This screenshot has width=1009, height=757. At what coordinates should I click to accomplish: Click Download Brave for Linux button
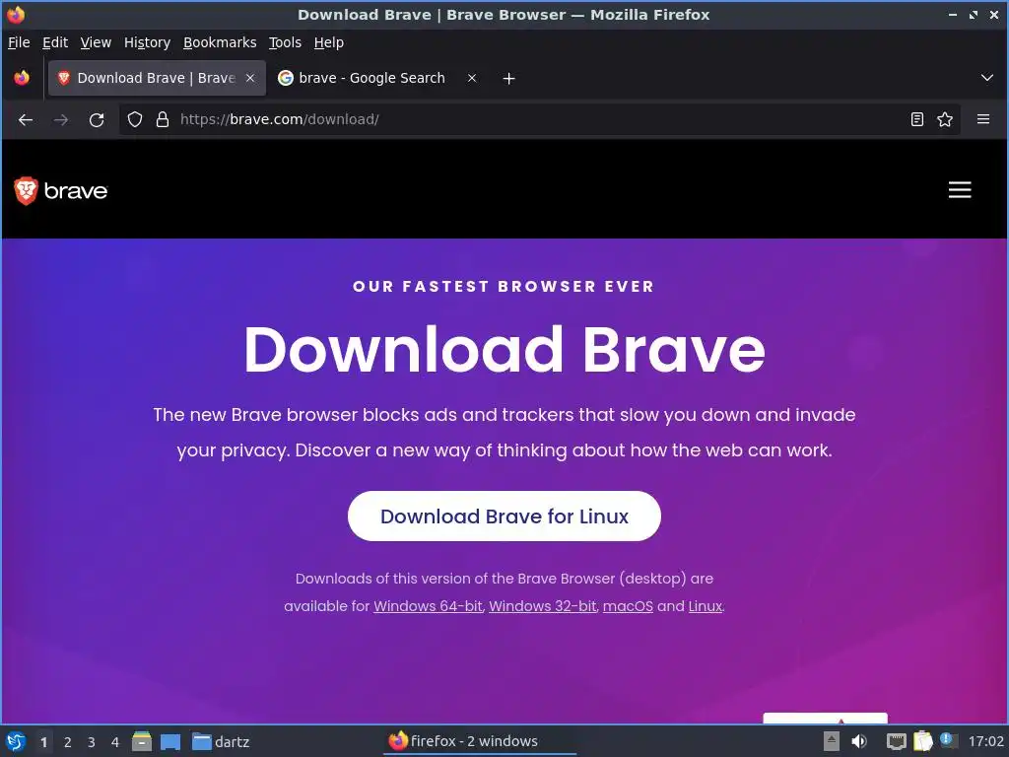[x=504, y=516]
